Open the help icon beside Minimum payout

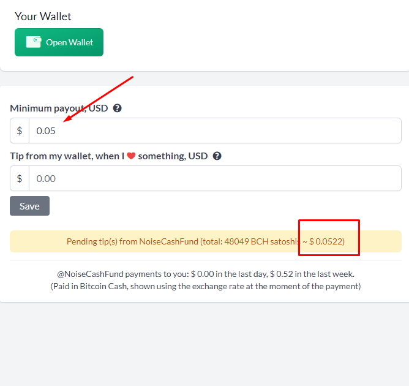117,108
